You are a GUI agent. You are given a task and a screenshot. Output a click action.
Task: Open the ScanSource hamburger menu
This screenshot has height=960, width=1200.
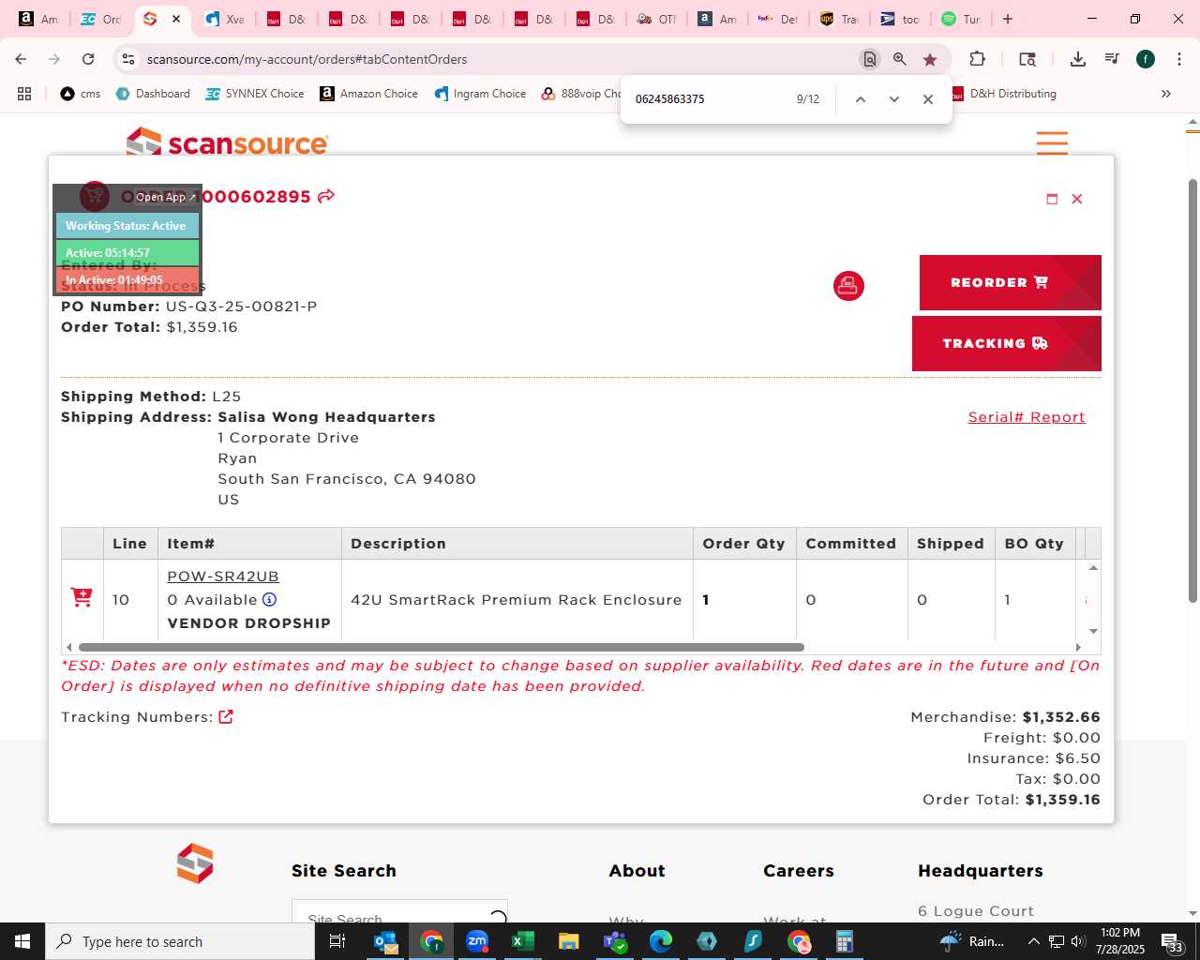(x=1052, y=143)
